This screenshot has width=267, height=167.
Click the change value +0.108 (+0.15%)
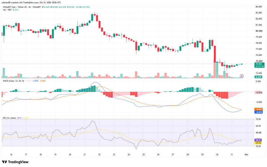coord(83,7)
